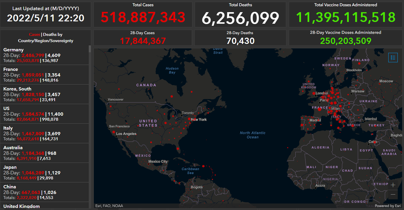
Task: Select Australia in the country list
Action: tap(45, 153)
